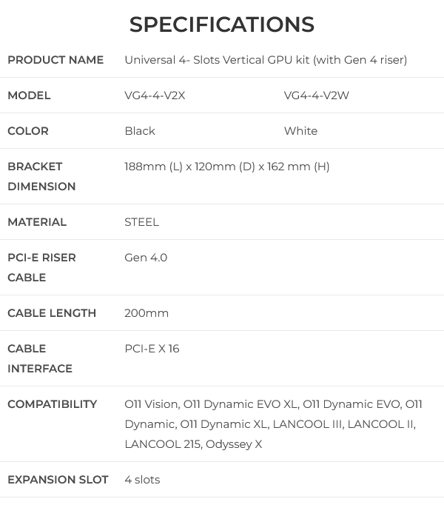The width and height of the screenshot is (444, 519).
Task: Select model VG4-4-V2W
Action: (x=316, y=96)
